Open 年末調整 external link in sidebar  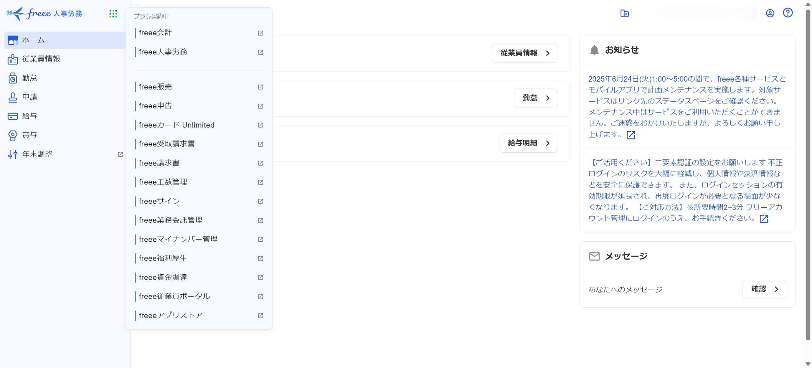120,154
